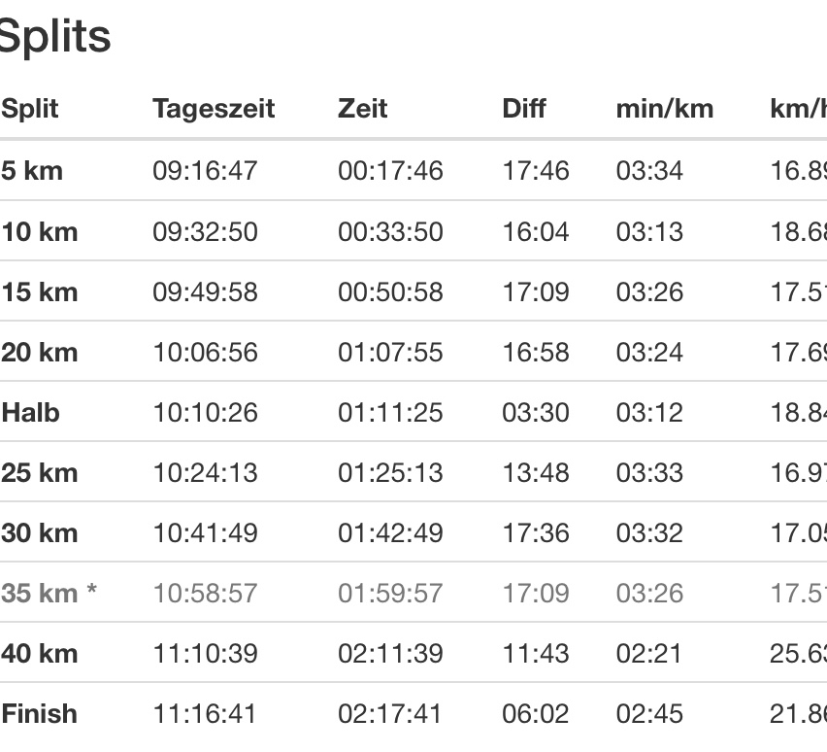Click the Halb time 01:11:25
Viewport: 827px width, 752px height.
(x=390, y=412)
